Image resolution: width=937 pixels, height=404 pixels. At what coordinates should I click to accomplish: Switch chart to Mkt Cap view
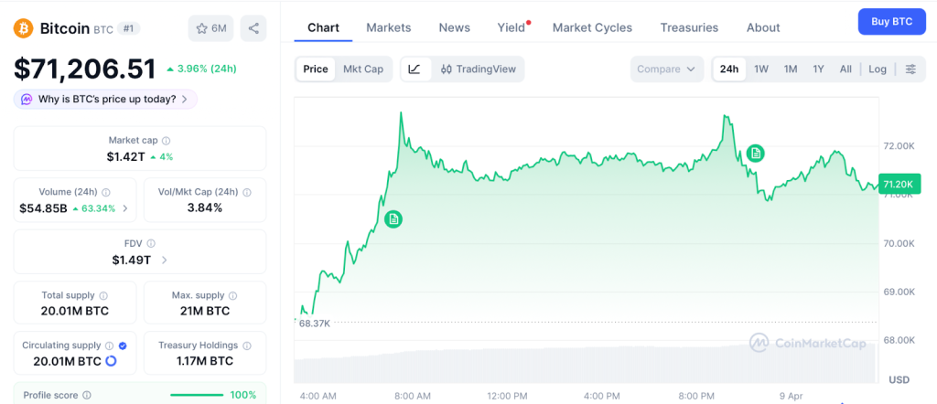363,69
